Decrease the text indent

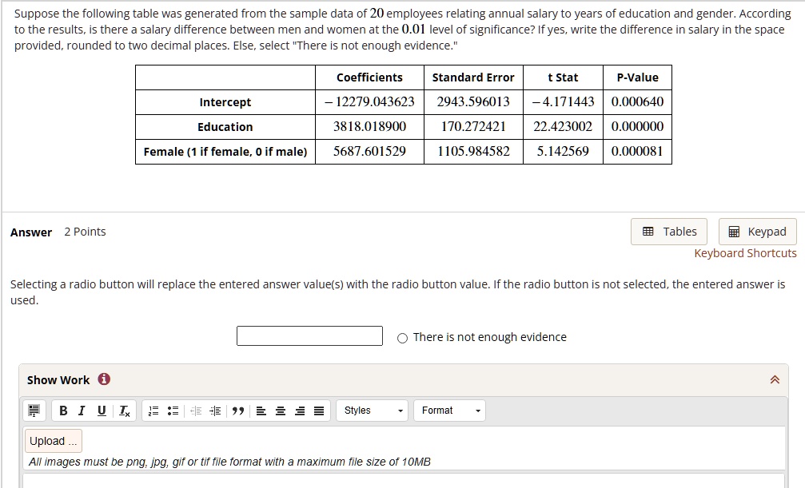[194, 411]
